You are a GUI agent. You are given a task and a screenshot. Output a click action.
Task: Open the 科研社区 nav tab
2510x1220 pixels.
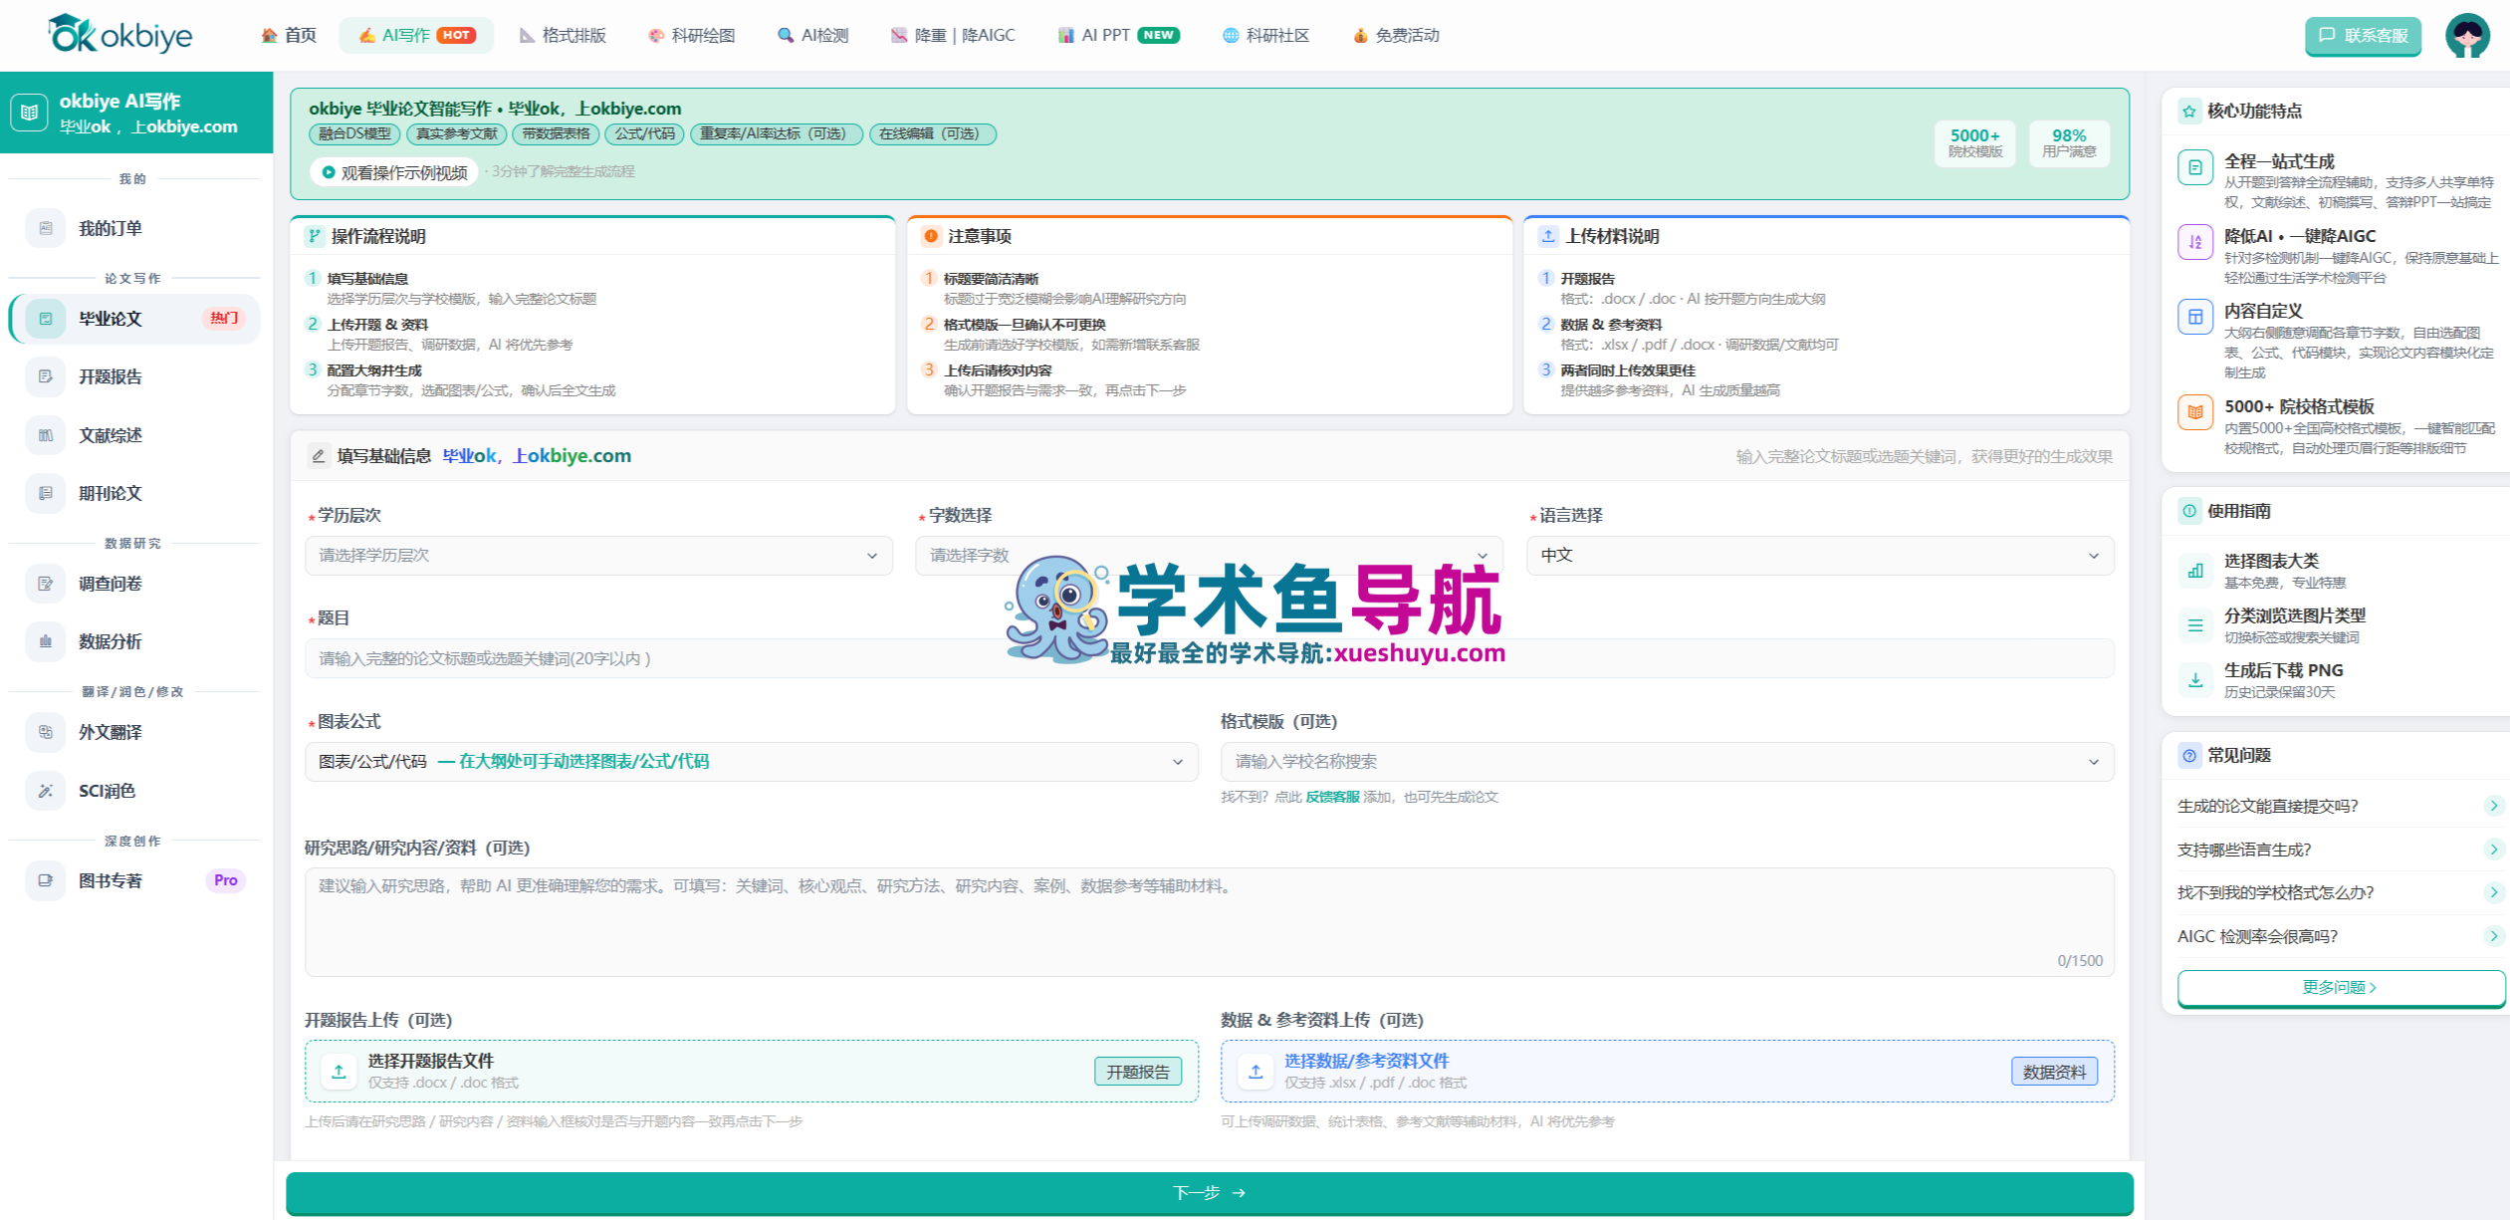1265,36
